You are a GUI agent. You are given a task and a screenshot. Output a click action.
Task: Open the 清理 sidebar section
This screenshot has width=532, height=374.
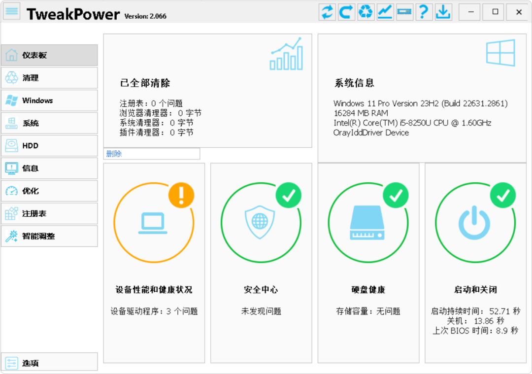[49, 78]
